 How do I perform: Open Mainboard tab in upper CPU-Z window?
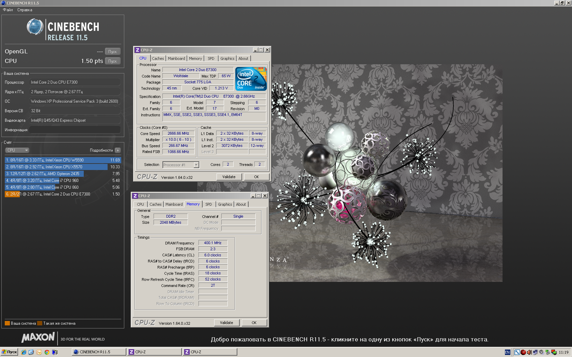pos(176,58)
